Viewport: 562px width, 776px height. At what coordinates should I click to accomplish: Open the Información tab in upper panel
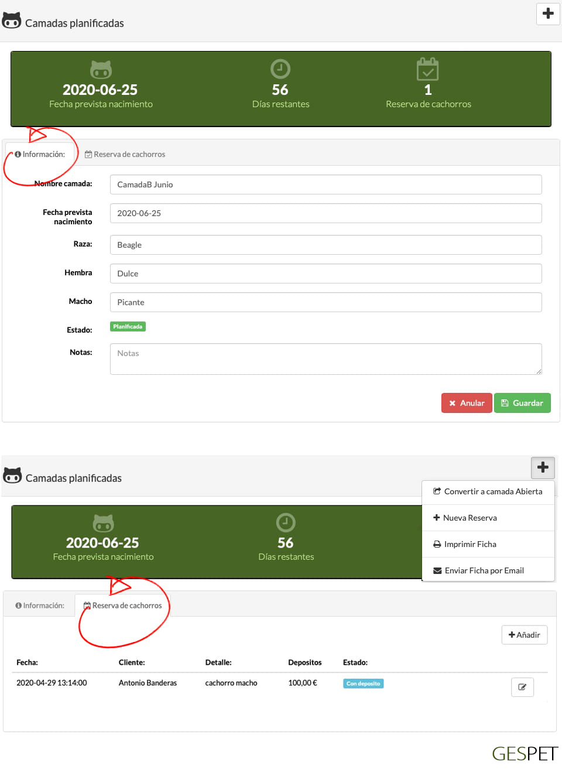pyautogui.click(x=40, y=155)
